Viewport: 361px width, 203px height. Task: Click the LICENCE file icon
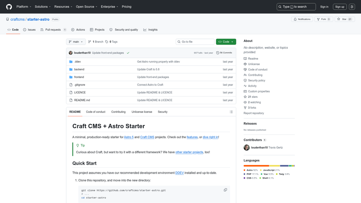click(x=71, y=92)
